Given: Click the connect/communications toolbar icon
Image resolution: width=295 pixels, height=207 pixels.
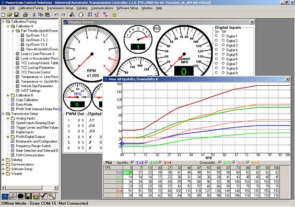Looking at the screenshot, I should 72,15.
